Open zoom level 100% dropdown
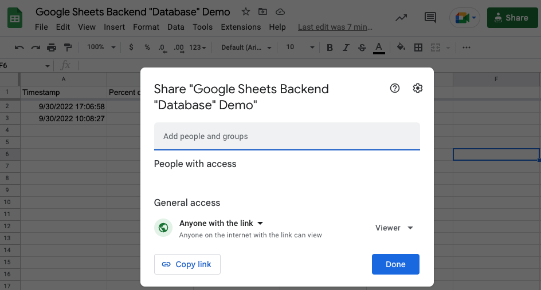Image resolution: width=541 pixels, height=290 pixels. coord(101,47)
